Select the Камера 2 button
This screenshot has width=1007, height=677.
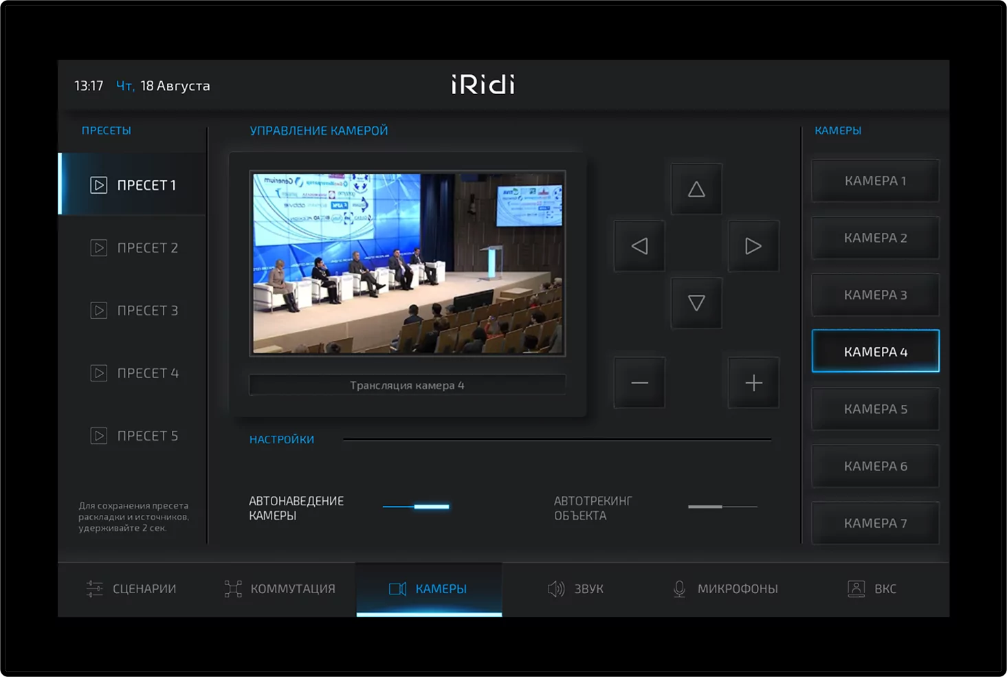tap(874, 237)
